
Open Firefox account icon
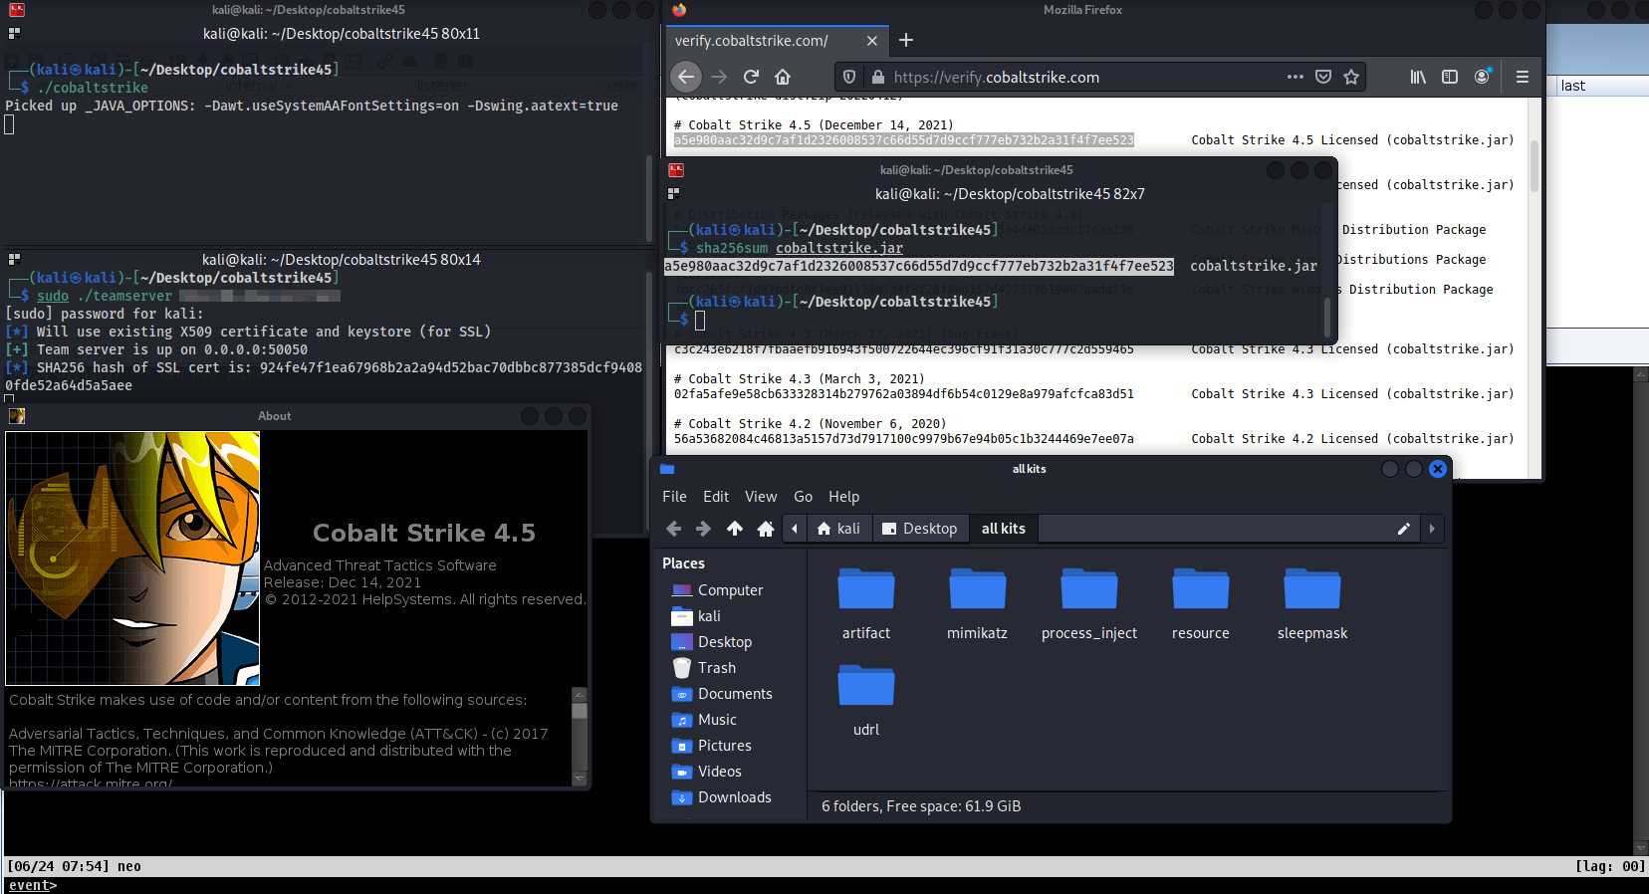point(1483,77)
